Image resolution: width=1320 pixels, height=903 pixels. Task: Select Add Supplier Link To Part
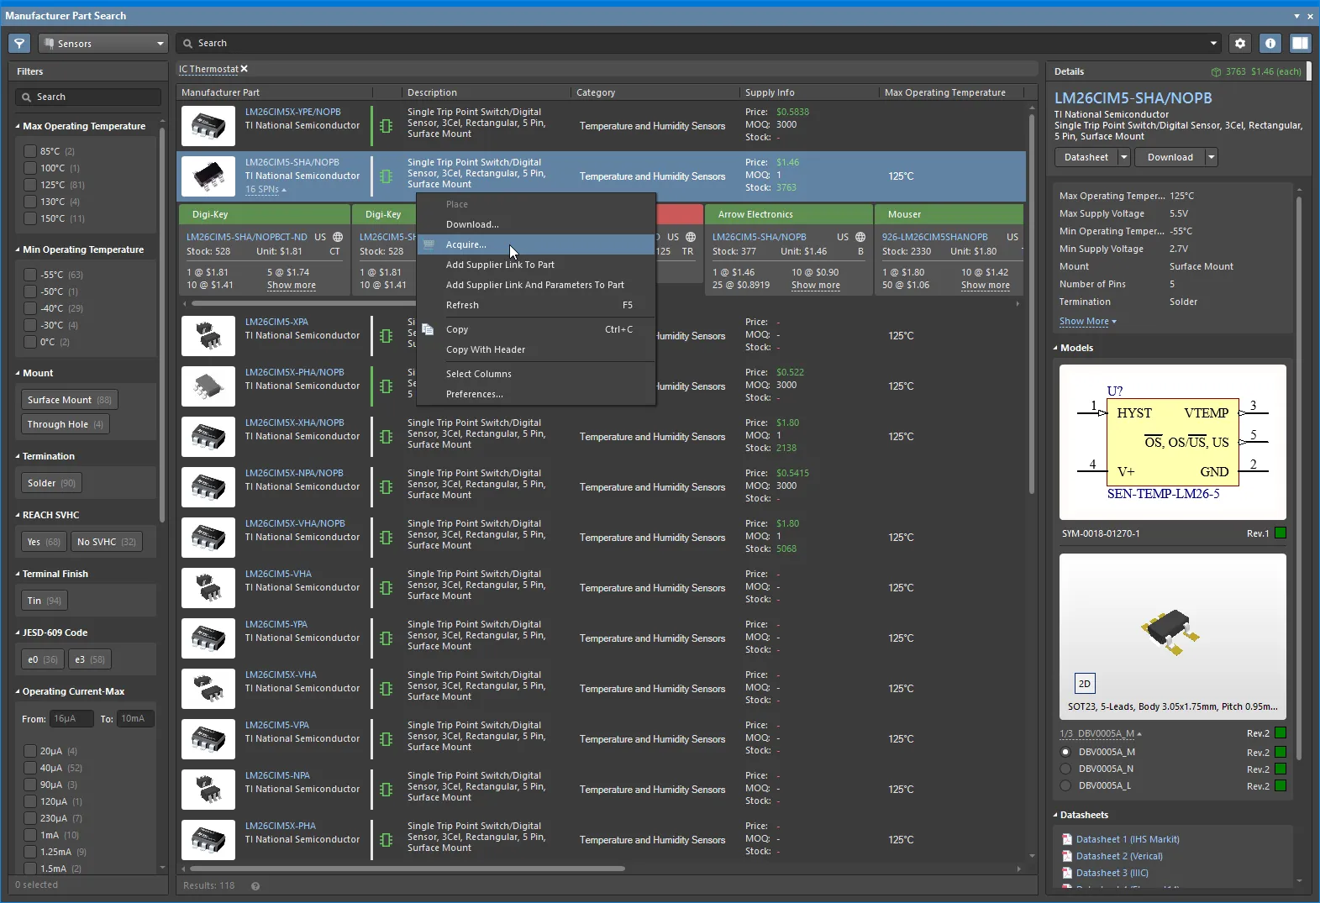(x=536, y=265)
